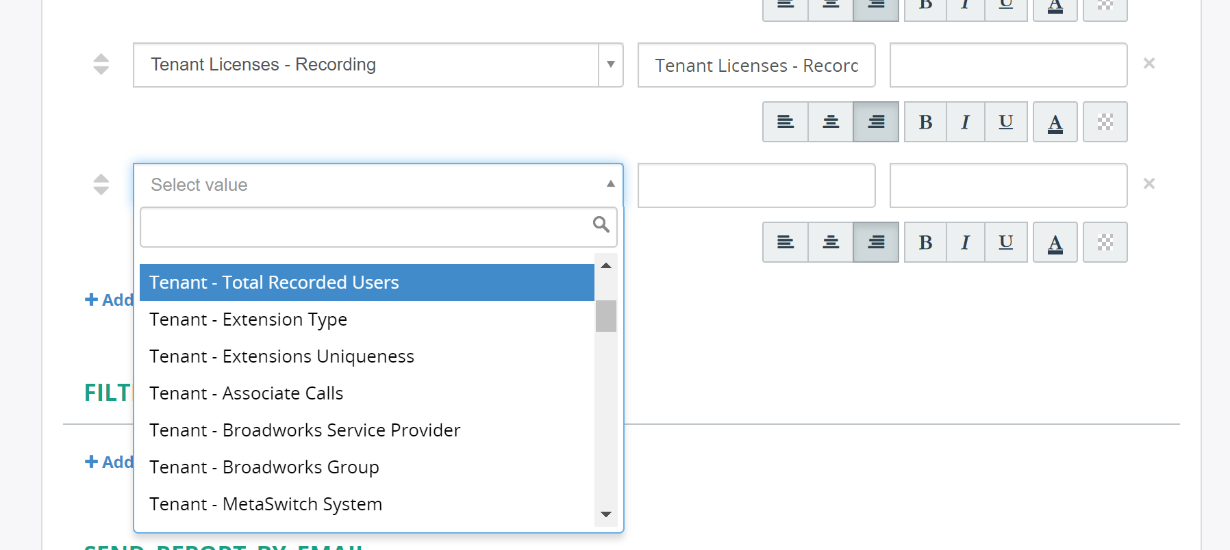Click the magnifier icon in dropdown search
Viewport: 1230px width, 550px height.
601,224
